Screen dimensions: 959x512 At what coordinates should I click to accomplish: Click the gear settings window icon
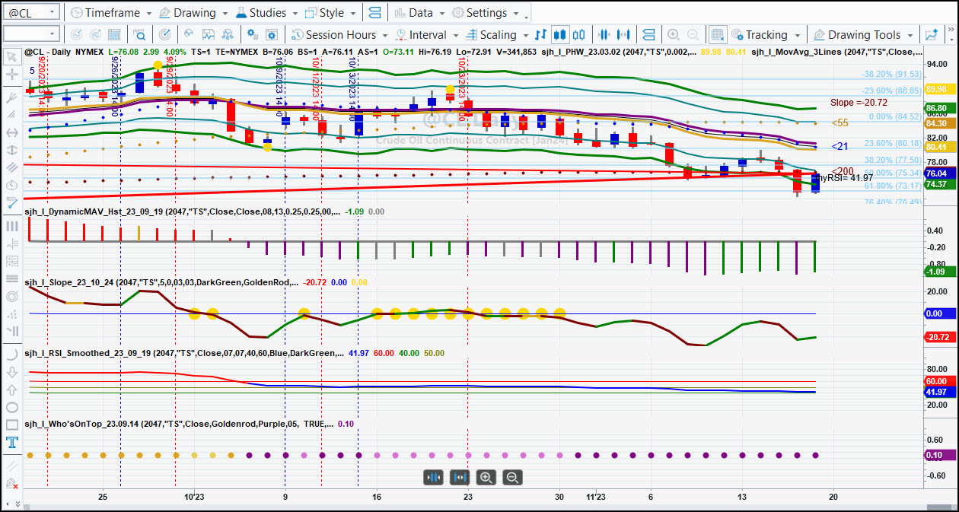pos(272,35)
